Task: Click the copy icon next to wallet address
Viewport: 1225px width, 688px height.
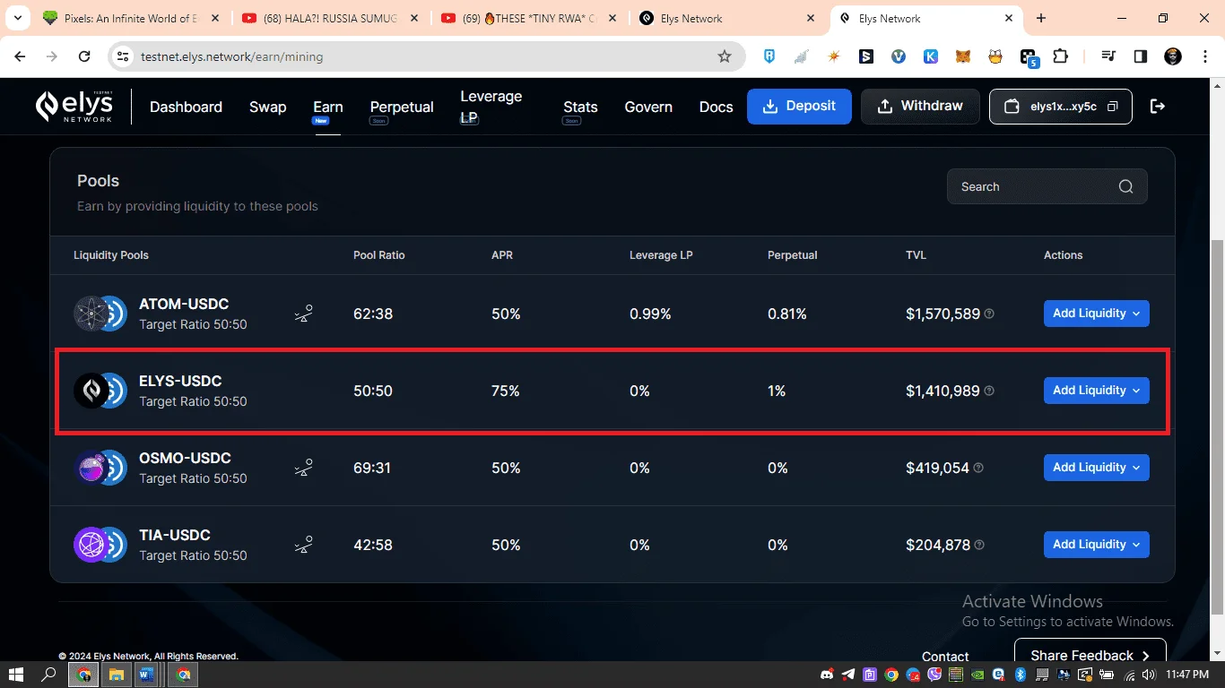Action: [x=1113, y=107]
